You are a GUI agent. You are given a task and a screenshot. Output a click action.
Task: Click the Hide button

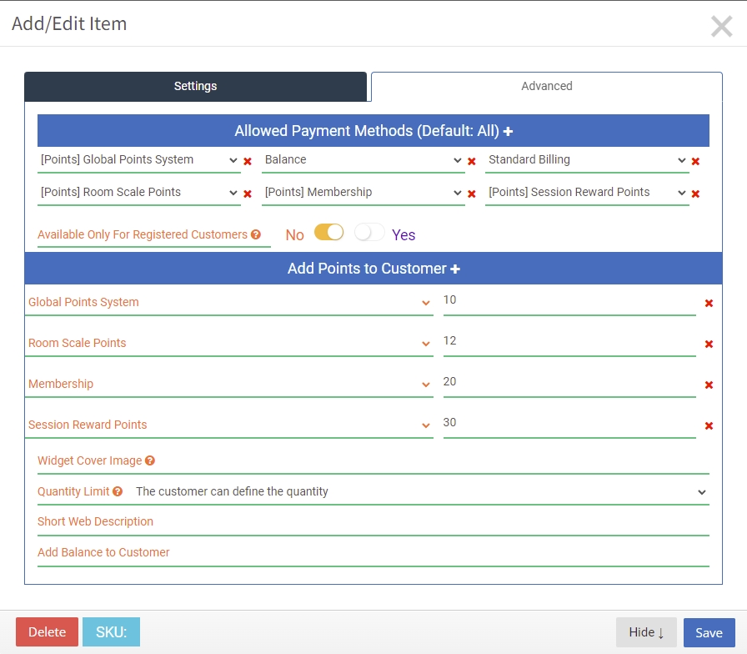[x=646, y=632]
